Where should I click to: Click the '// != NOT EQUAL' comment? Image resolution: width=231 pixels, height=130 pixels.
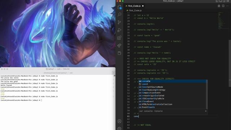point(143,125)
